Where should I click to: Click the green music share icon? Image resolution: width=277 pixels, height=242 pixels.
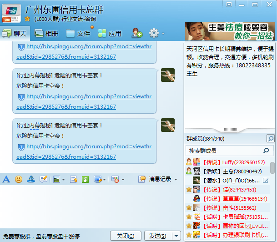[85, 180]
